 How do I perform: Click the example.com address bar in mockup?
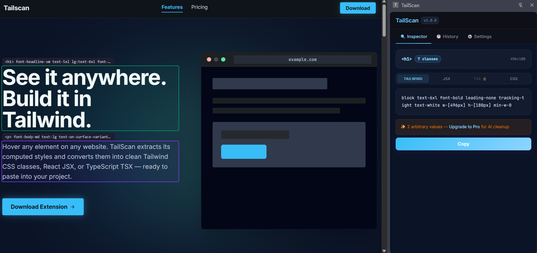tap(303, 60)
